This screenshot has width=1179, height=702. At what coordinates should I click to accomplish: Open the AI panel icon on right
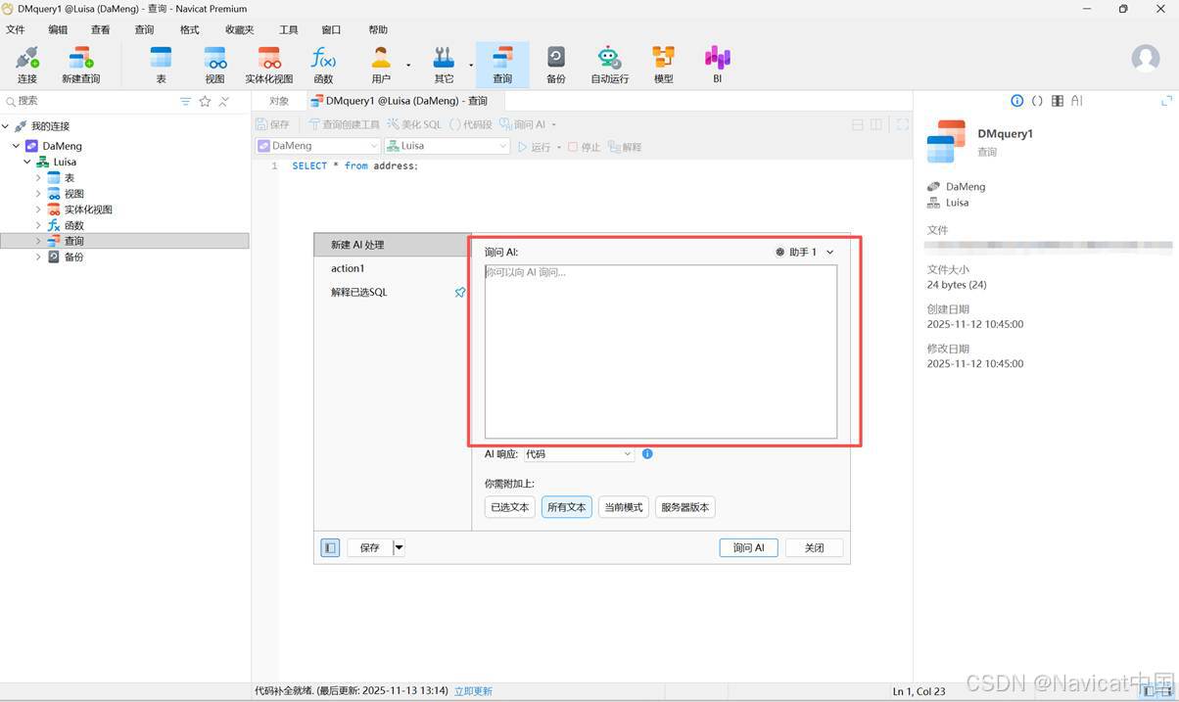tap(1076, 101)
